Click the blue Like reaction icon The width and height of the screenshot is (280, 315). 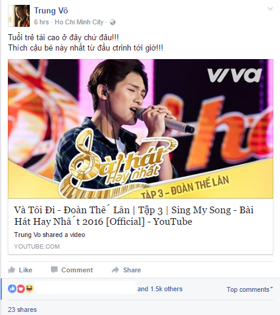[x=12, y=289]
